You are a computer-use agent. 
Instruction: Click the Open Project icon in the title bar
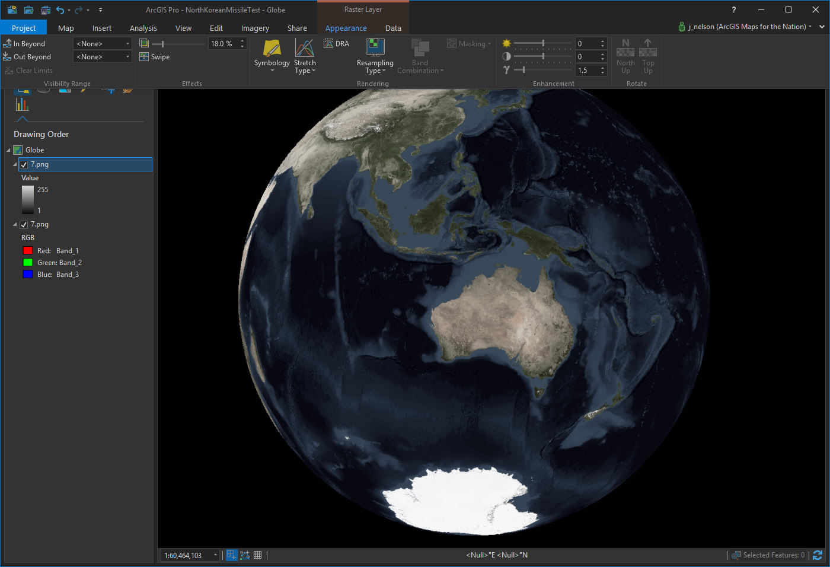pyautogui.click(x=28, y=9)
